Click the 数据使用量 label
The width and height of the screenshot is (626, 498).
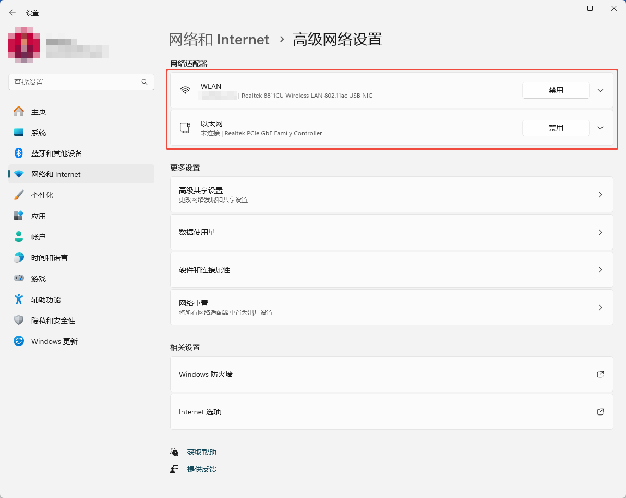[x=197, y=232]
